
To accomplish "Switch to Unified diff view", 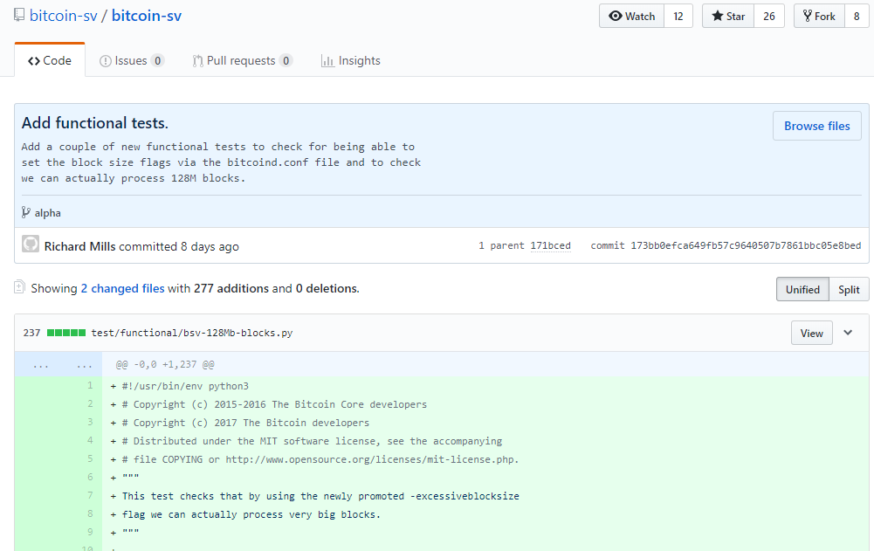I will [x=802, y=289].
